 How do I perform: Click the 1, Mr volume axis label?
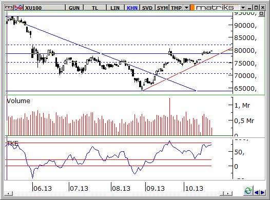point(242,105)
